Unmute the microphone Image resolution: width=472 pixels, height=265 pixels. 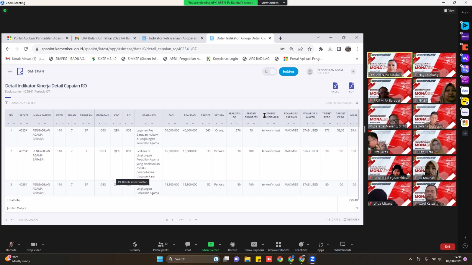(11, 244)
